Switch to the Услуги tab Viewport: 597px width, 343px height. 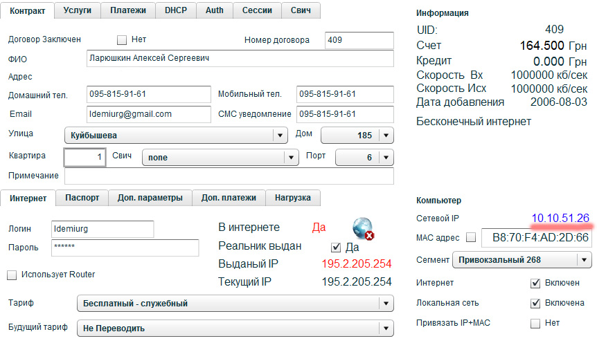pyautogui.click(x=77, y=10)
